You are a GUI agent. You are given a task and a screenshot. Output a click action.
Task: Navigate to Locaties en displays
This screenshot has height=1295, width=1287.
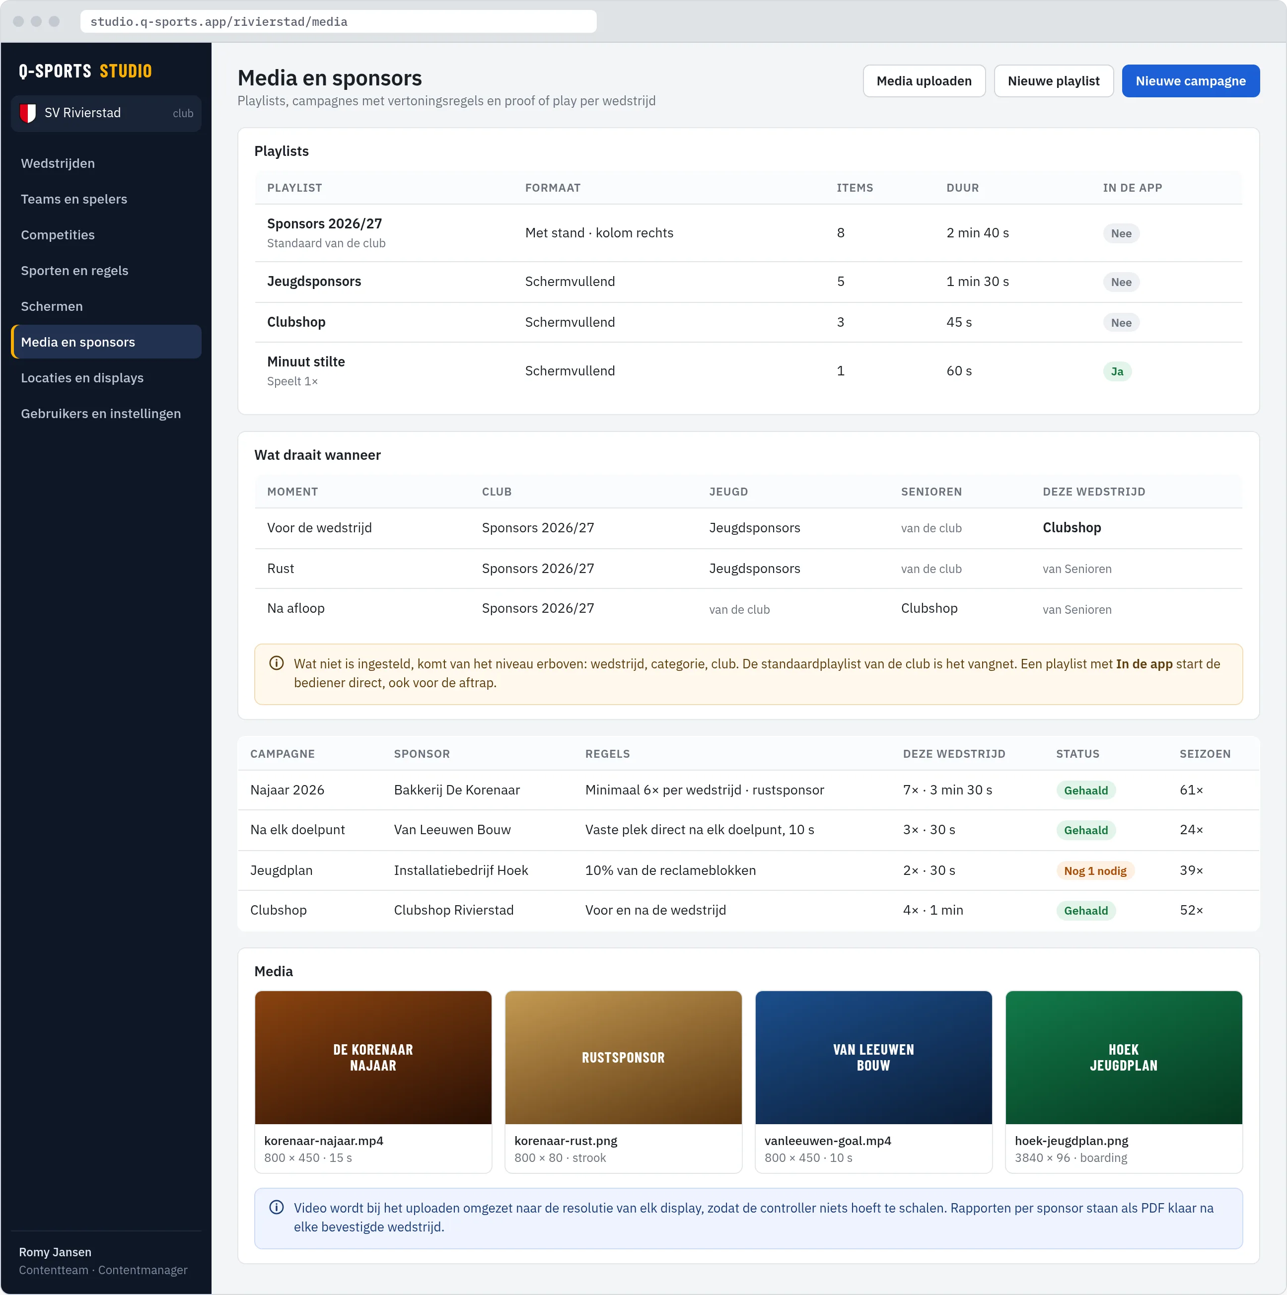click(x=106, y=377)
